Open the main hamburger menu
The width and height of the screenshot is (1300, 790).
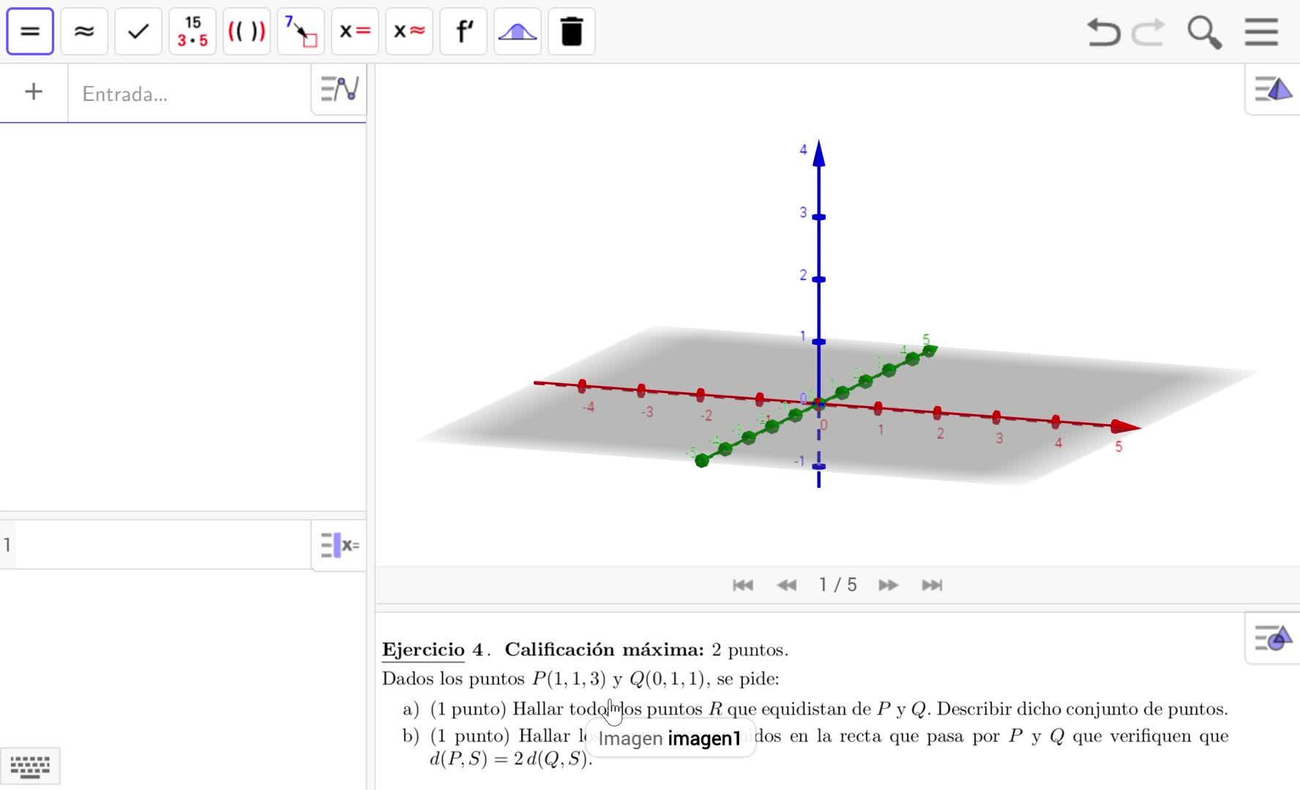point(1261,32)
